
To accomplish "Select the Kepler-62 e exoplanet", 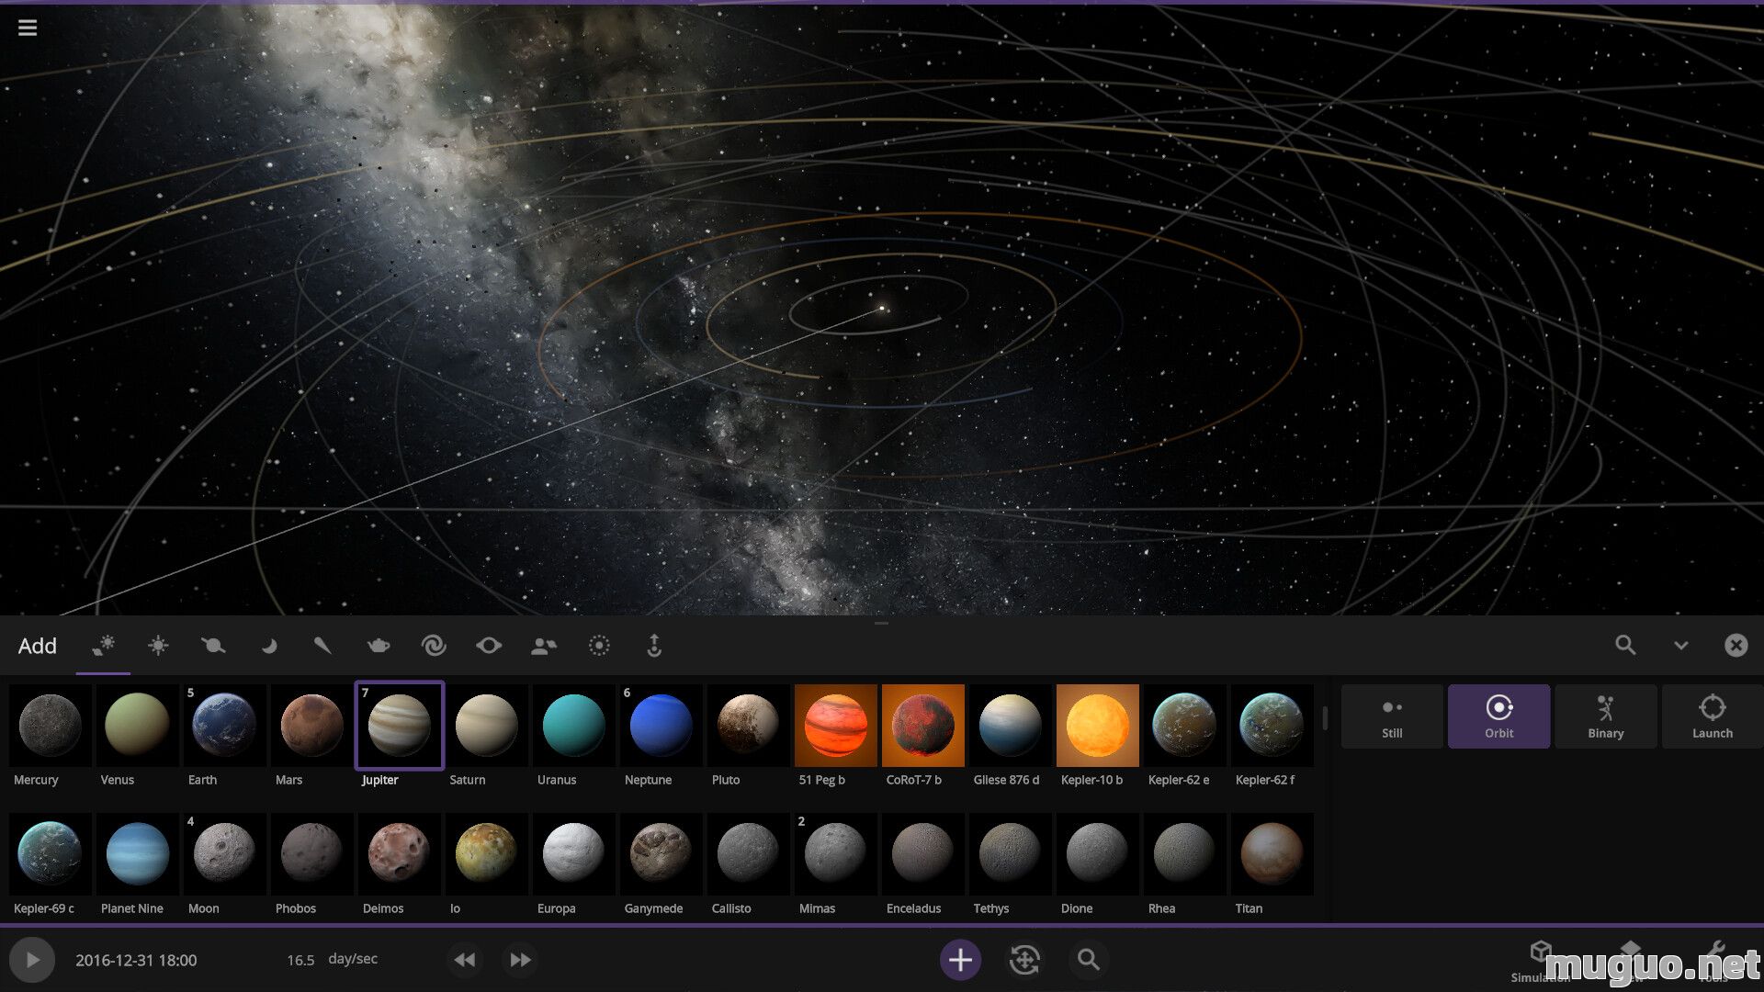I will pos(1184,726).
